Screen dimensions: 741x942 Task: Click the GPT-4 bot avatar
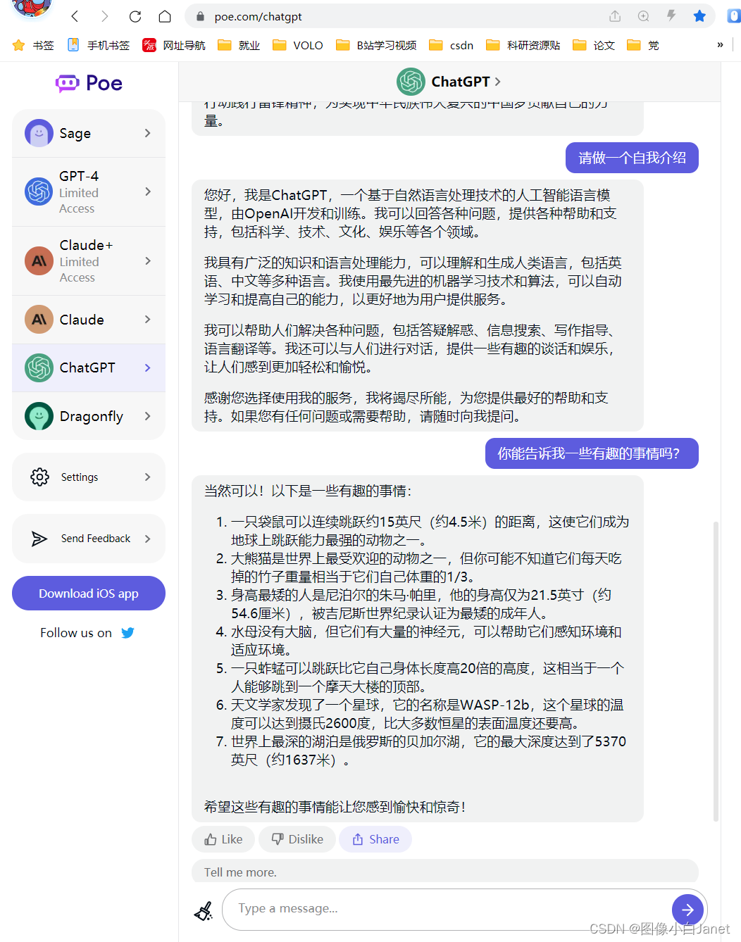[39, 191]
